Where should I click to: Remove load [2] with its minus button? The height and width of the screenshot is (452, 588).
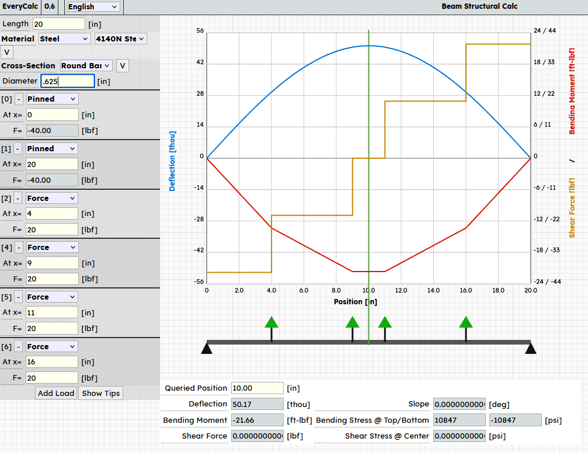18,198
